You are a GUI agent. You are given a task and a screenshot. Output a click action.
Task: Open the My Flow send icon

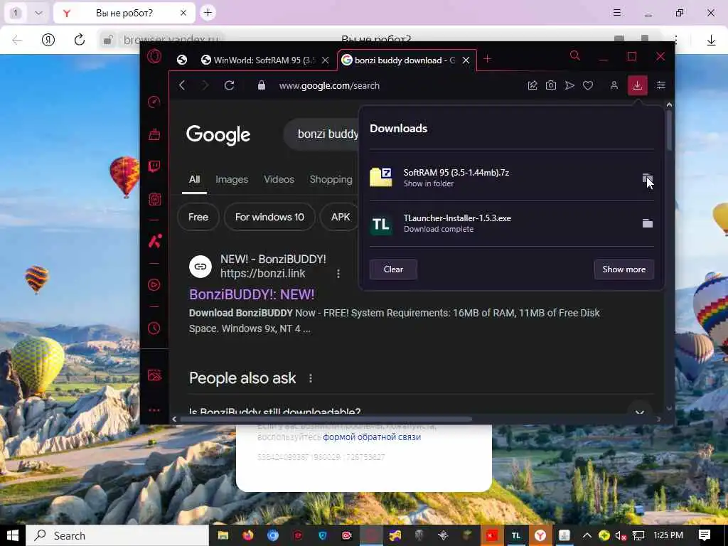click(569, 85)
